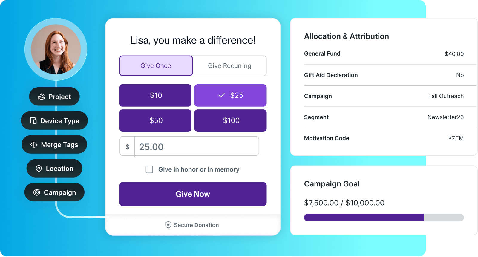478x257 pixels.
Task: Click the Location pill label
Action: (x=59, y=169)
